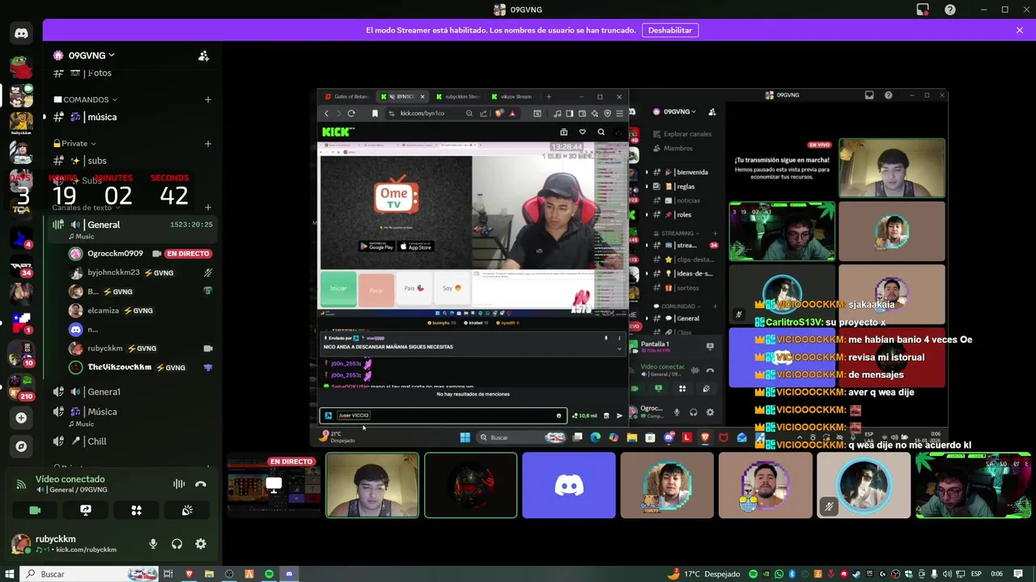Viewport: 1036px width, 582px height.
Task: Toggle your camera off in voice panel
Action: point(35,510)
